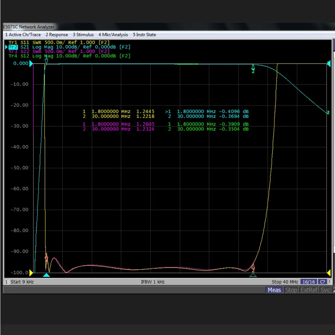The height and width of the screenshot is (335, 335).
Task: Click the cyan reference position marker at 0.000
Action: coord(31,63)
